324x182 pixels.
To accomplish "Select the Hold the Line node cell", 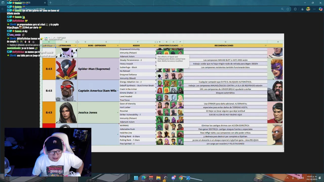I will click(x=138, y=133).
